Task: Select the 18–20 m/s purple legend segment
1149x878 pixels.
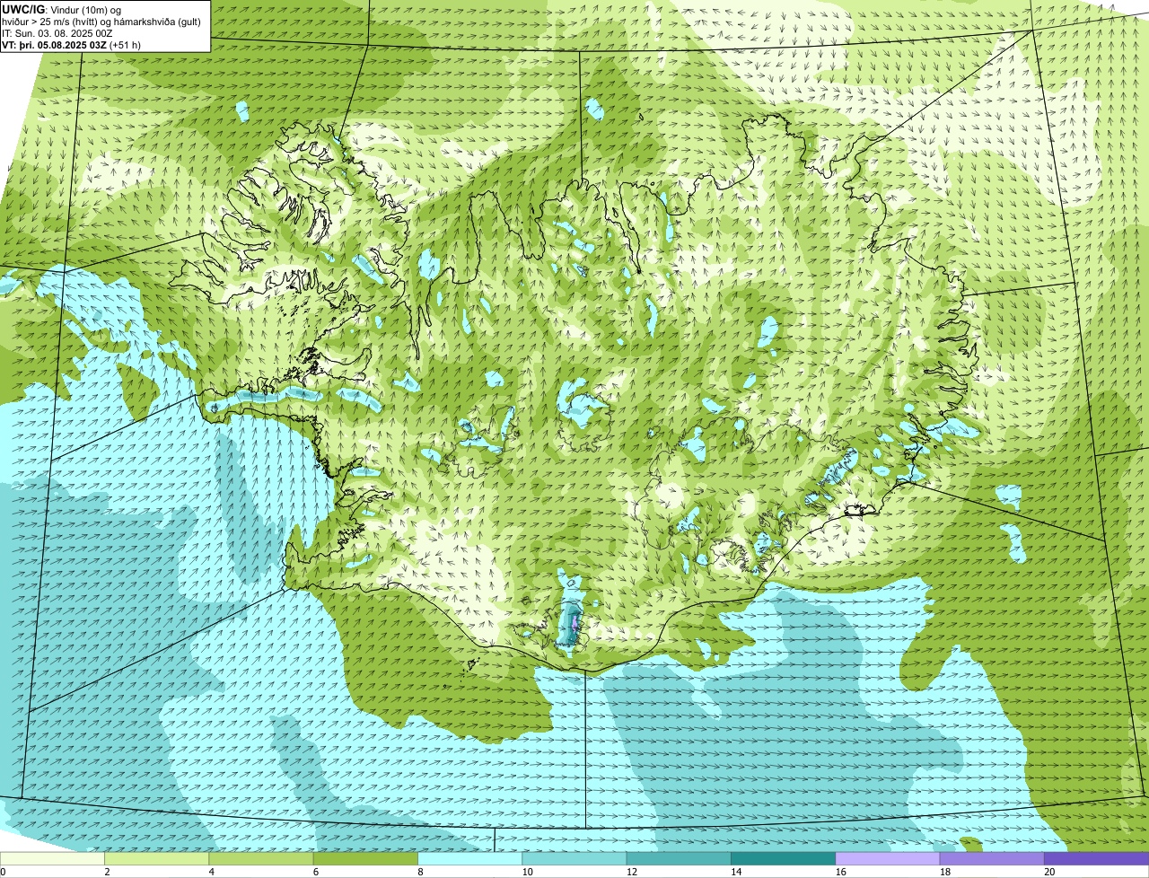Action: point(992,858)
